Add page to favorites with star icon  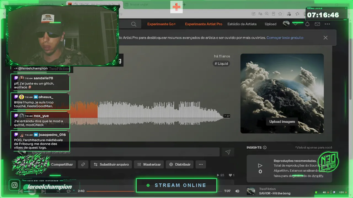click(280, 14)
